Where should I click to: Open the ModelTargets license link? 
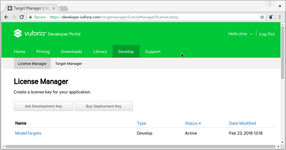[28, 133]
